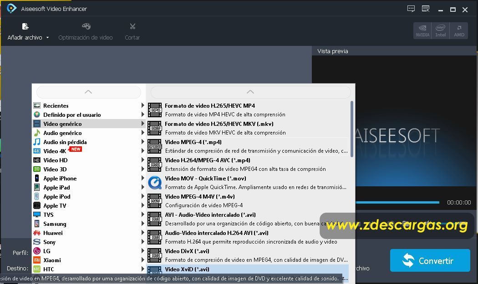Screen dimensions: 478x284
Task: Expand Video HD submenu arrow
Action: coord(142,160)
